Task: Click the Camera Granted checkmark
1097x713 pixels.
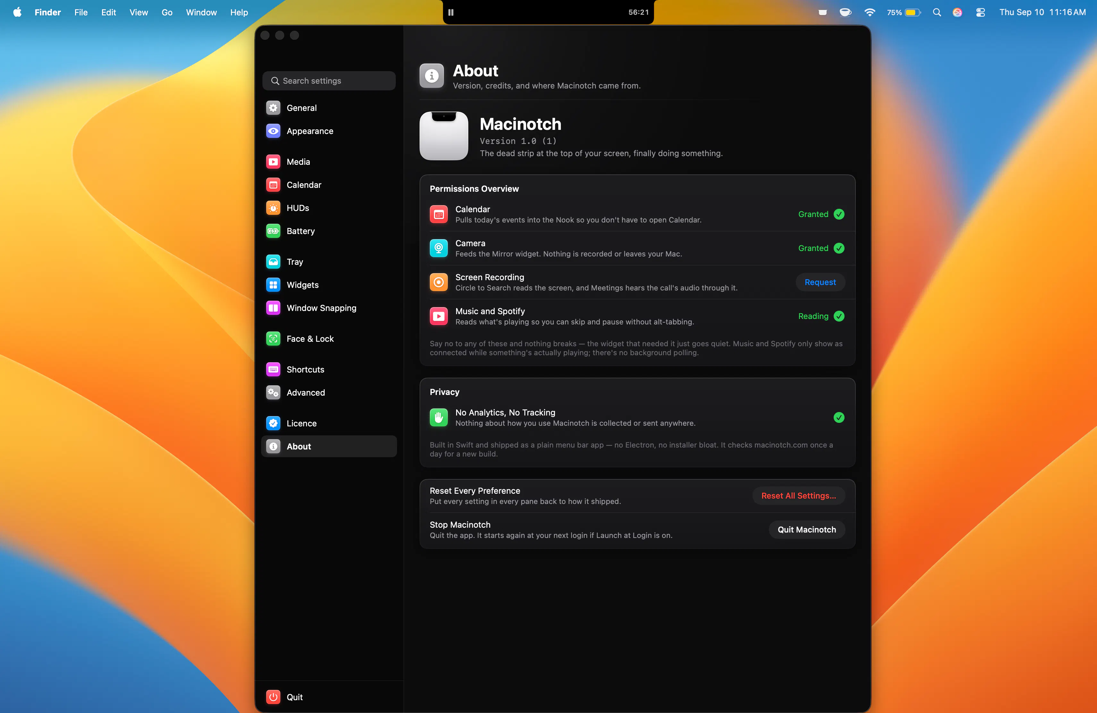Action: (839, 248)
